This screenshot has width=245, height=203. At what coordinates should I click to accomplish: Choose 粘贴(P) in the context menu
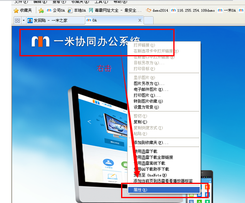[x=164, y=134]
